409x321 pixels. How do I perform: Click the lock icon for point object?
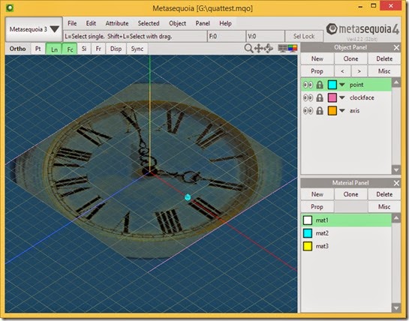(320, 85)
